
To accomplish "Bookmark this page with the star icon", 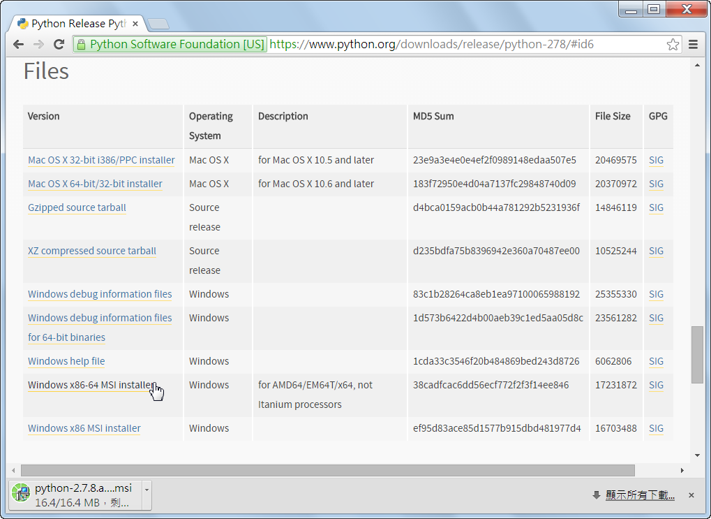I will 673,44.
